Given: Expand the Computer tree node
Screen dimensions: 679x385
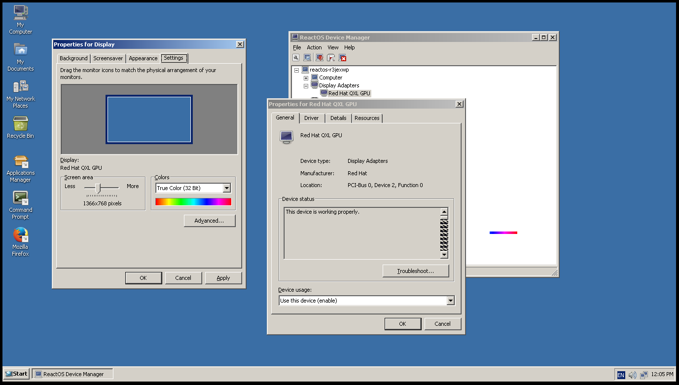Looking at the screenshot, I should click(306, 78).
